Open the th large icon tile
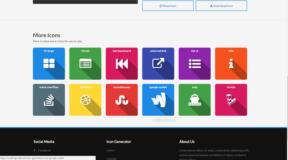The height and width of the screenshot is (160, 288). [49, 64]
